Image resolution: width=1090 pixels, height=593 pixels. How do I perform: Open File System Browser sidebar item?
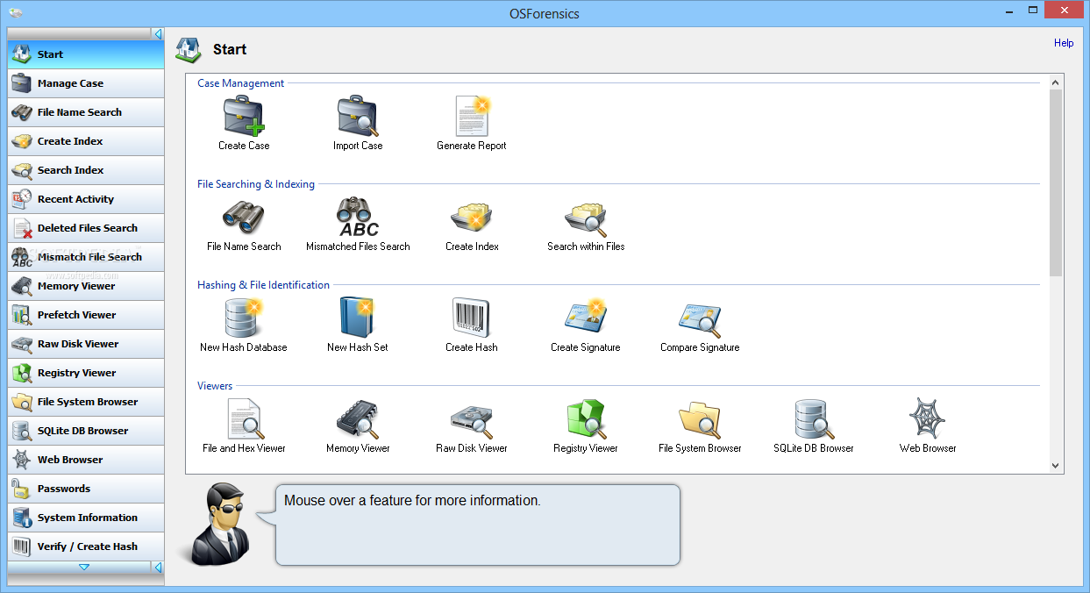coord(86,402)
